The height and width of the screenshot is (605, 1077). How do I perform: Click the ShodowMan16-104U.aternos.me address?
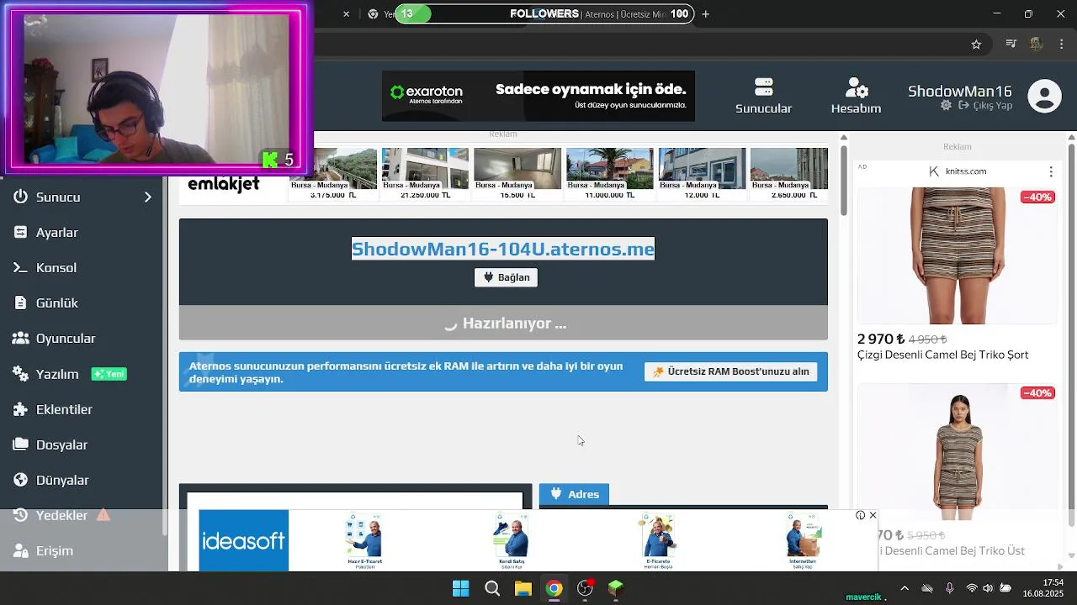click(502, 249)
